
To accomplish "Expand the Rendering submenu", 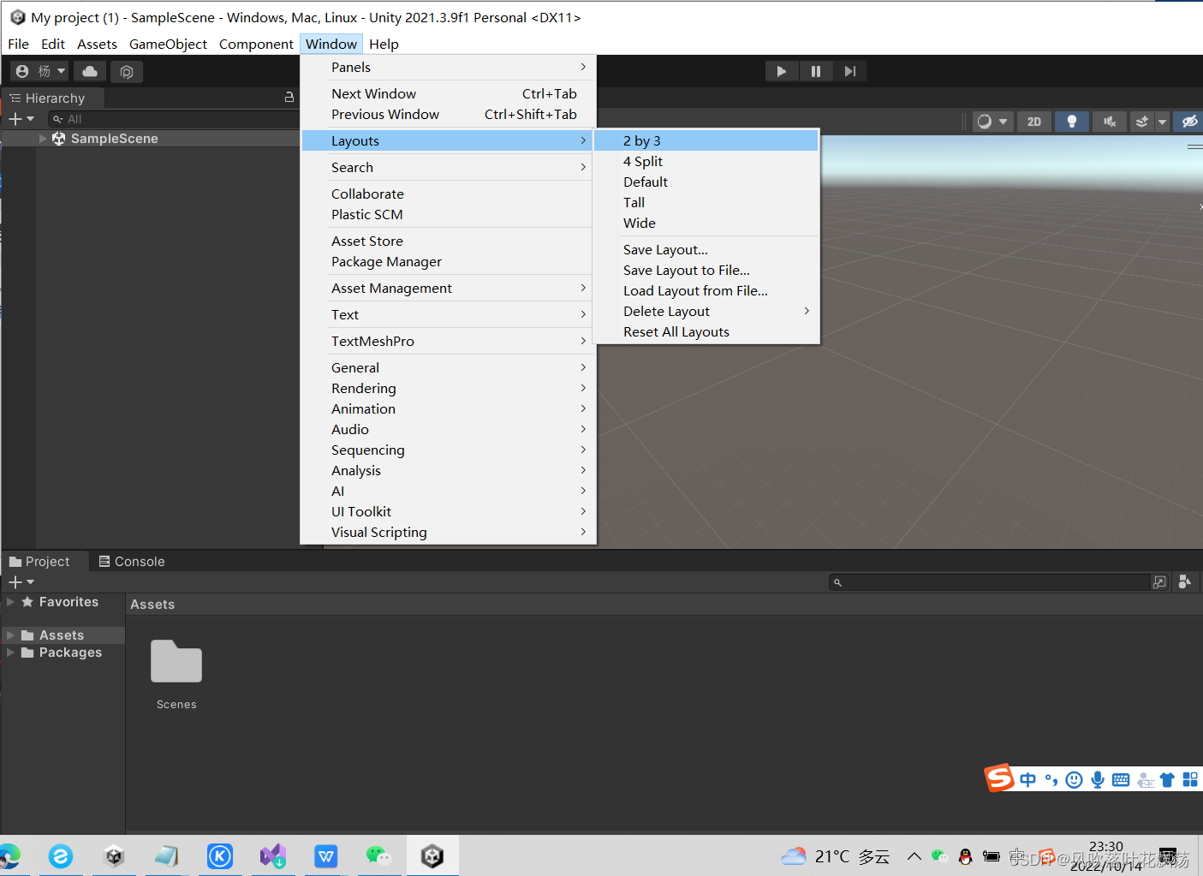I will tap(448, 388).
